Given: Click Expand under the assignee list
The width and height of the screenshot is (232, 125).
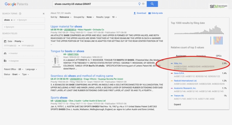Looking at the screenshot, I should click(x=177, y=104).
